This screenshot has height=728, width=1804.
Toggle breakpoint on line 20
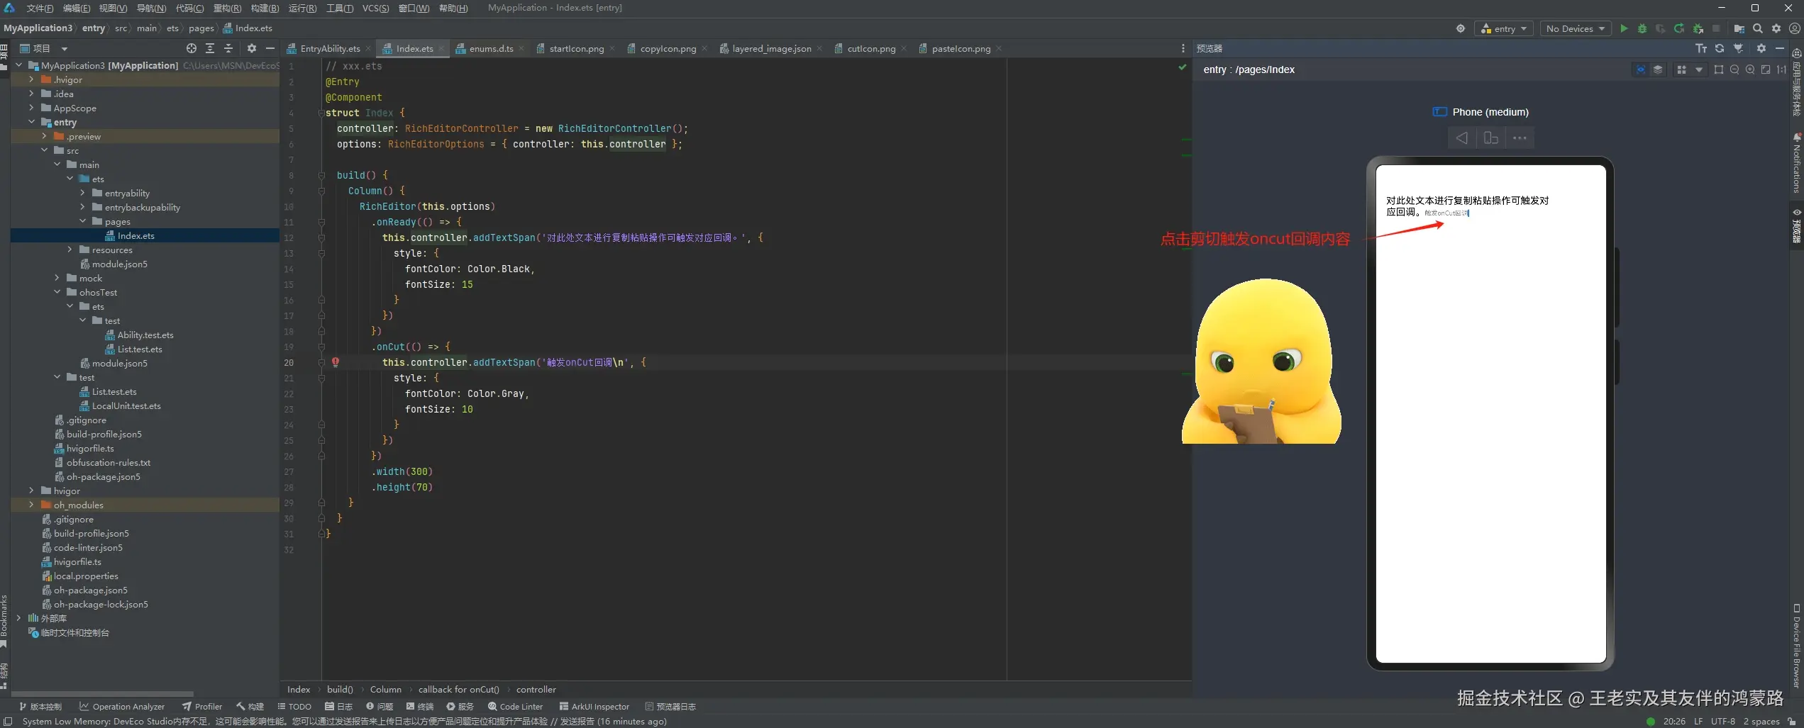(336, 362)
